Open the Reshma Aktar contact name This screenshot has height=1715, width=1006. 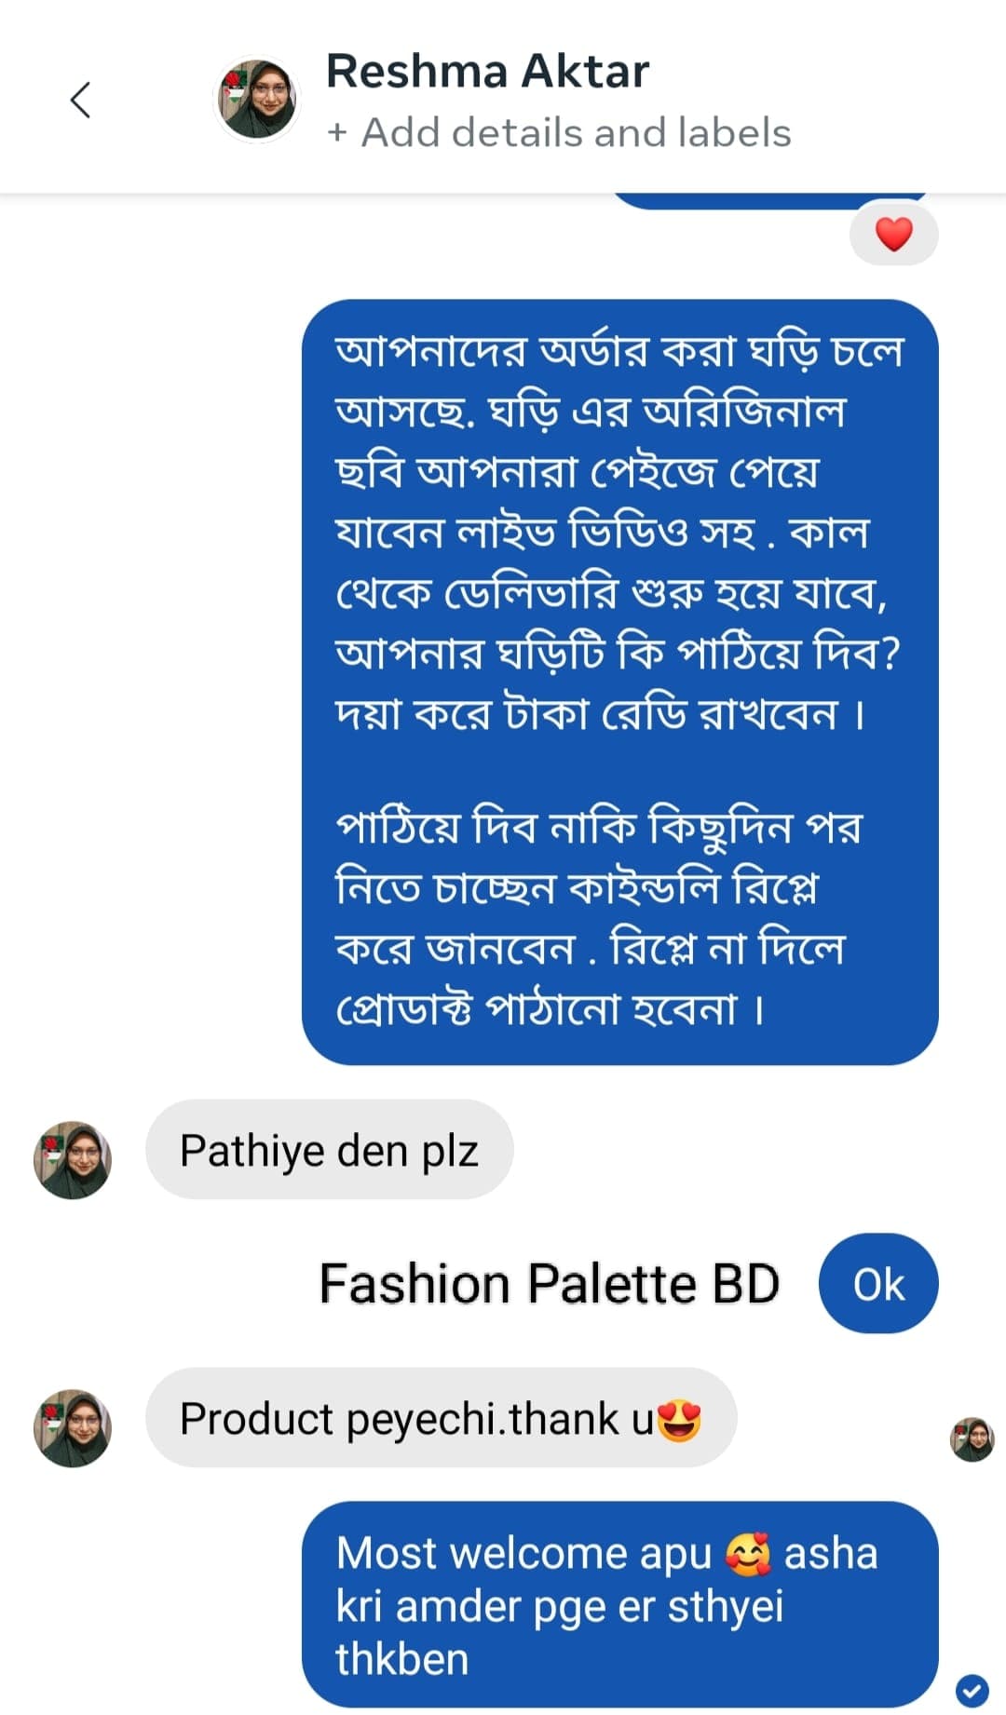tap(487, 71)
